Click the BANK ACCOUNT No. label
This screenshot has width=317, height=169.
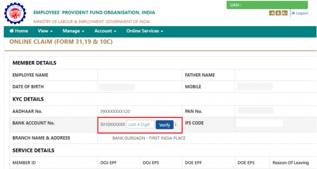33,123
